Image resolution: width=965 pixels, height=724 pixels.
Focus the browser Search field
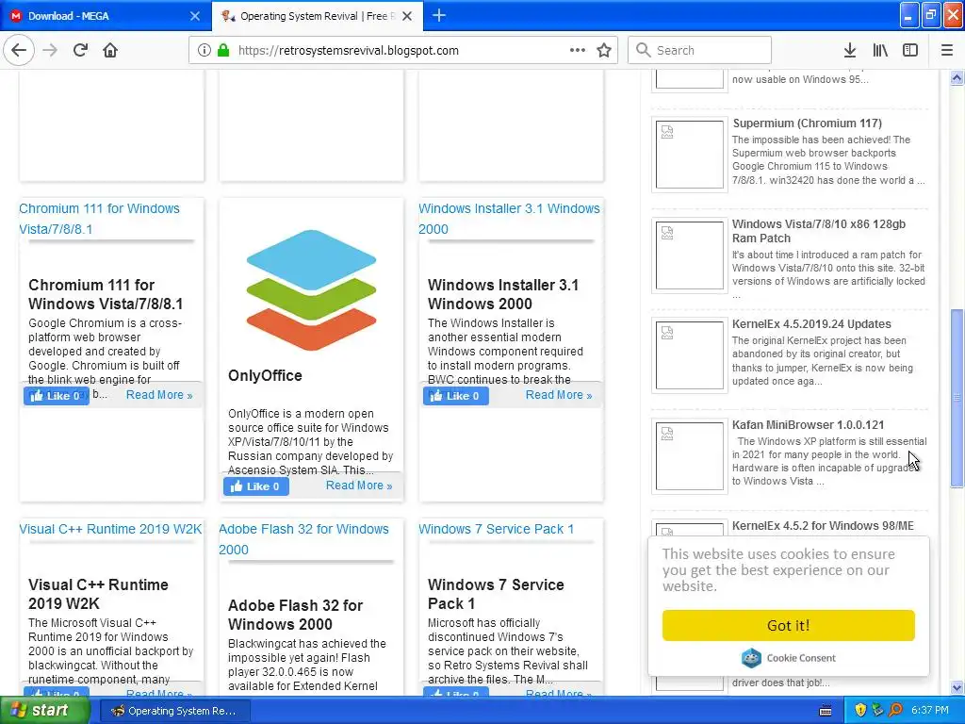(x=700, y=51)
